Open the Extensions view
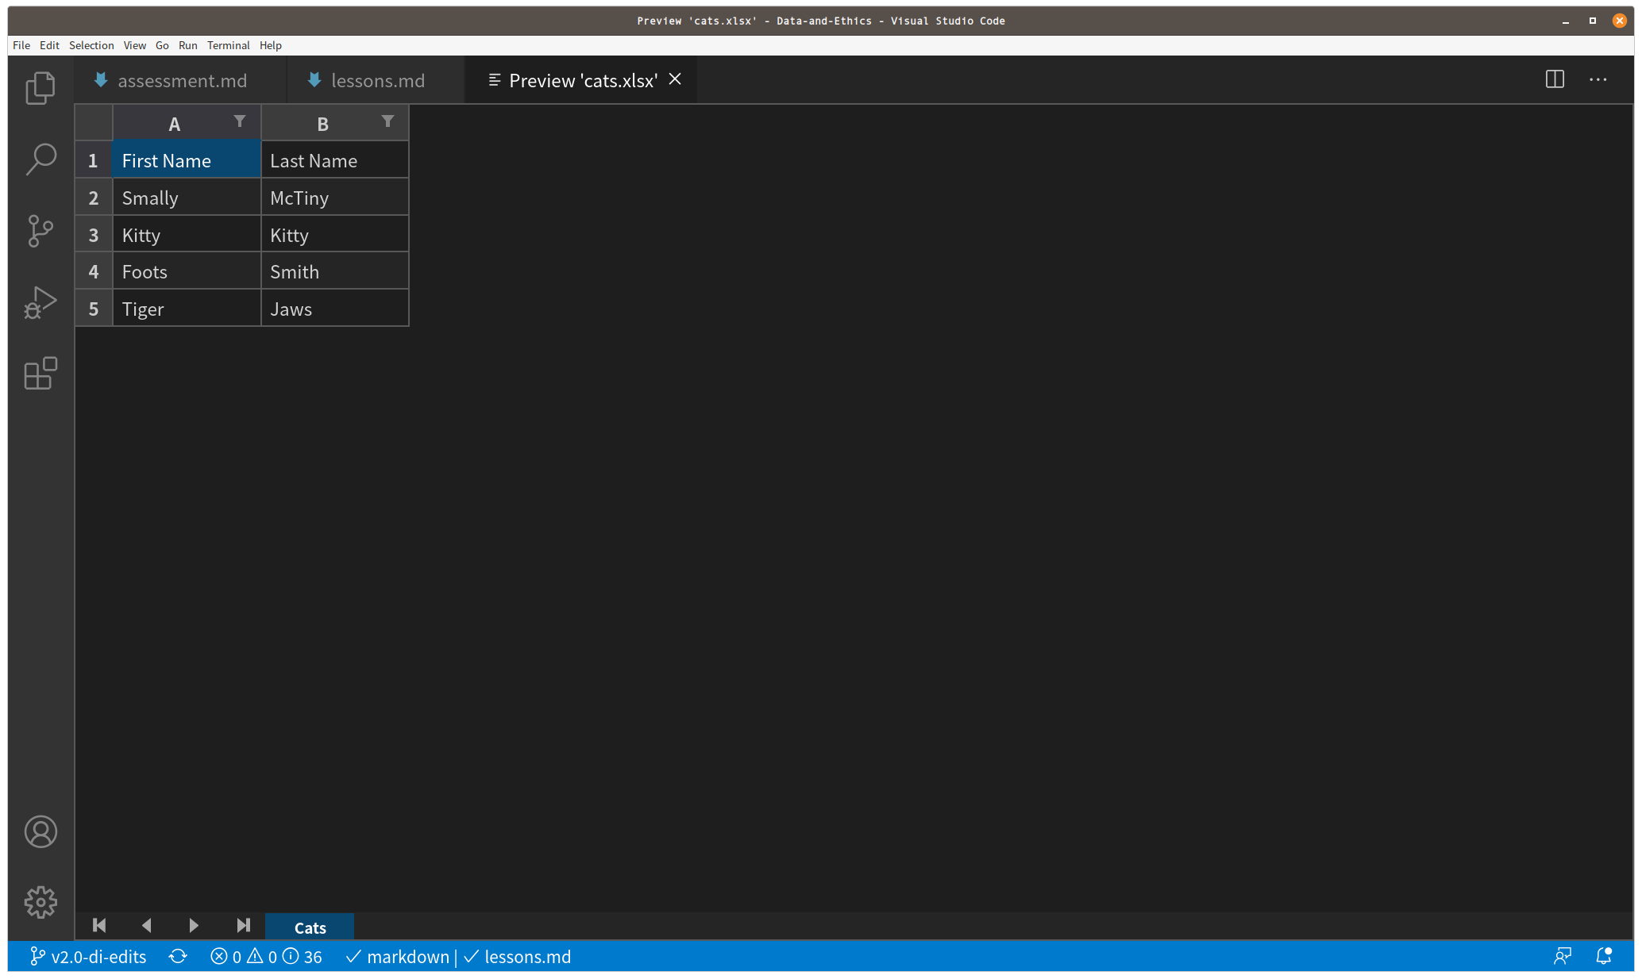The height and width of the screenshot is (979, 1642). (40, 374)
